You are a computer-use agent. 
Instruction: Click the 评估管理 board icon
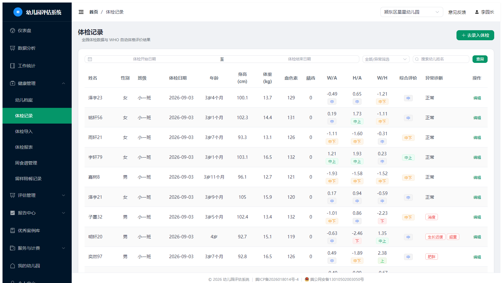[x=13, y=195]
